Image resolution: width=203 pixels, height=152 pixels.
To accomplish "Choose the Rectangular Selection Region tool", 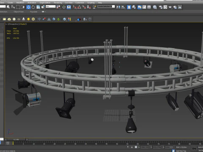I will point(18,7).
